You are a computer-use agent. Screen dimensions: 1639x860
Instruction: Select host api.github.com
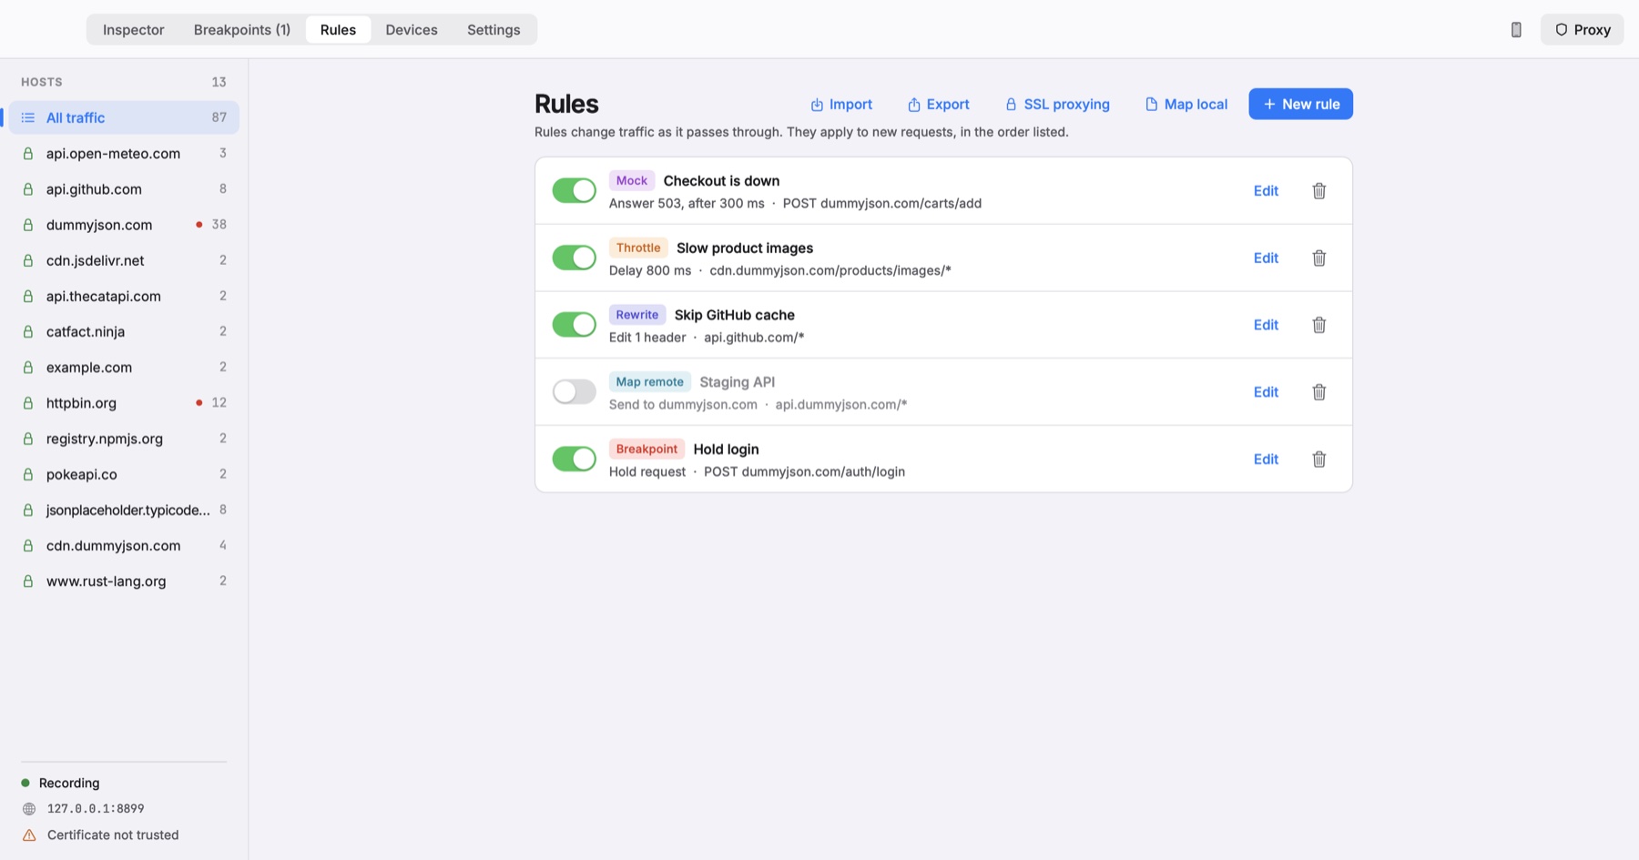(124, 189)
